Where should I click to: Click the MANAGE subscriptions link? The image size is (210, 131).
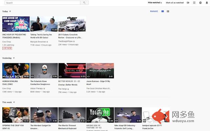pyautogui.click(x=154, y=11)
